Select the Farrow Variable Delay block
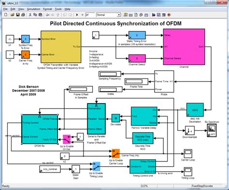 coord(144,116)
